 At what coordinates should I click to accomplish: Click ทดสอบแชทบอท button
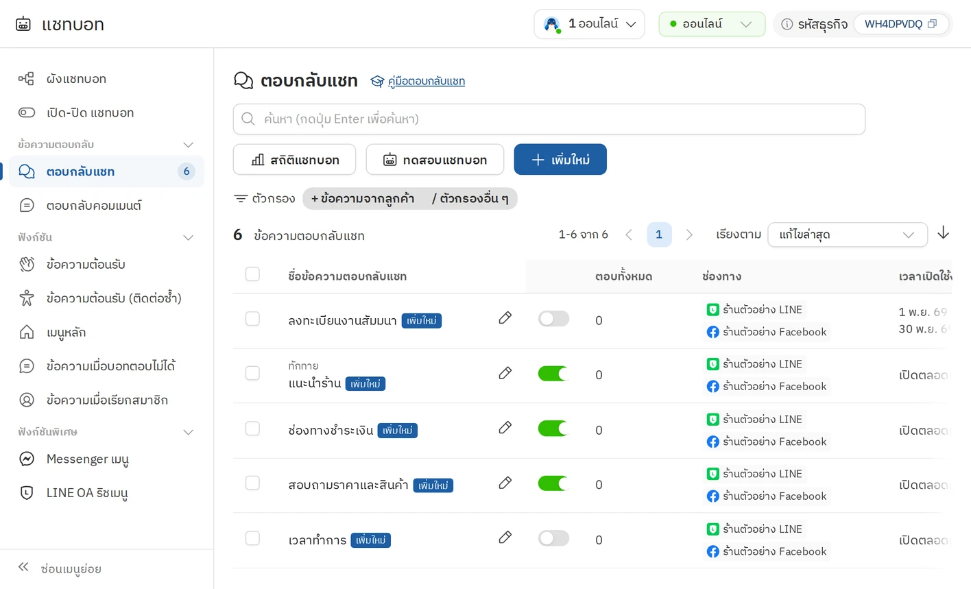[435, 160]
